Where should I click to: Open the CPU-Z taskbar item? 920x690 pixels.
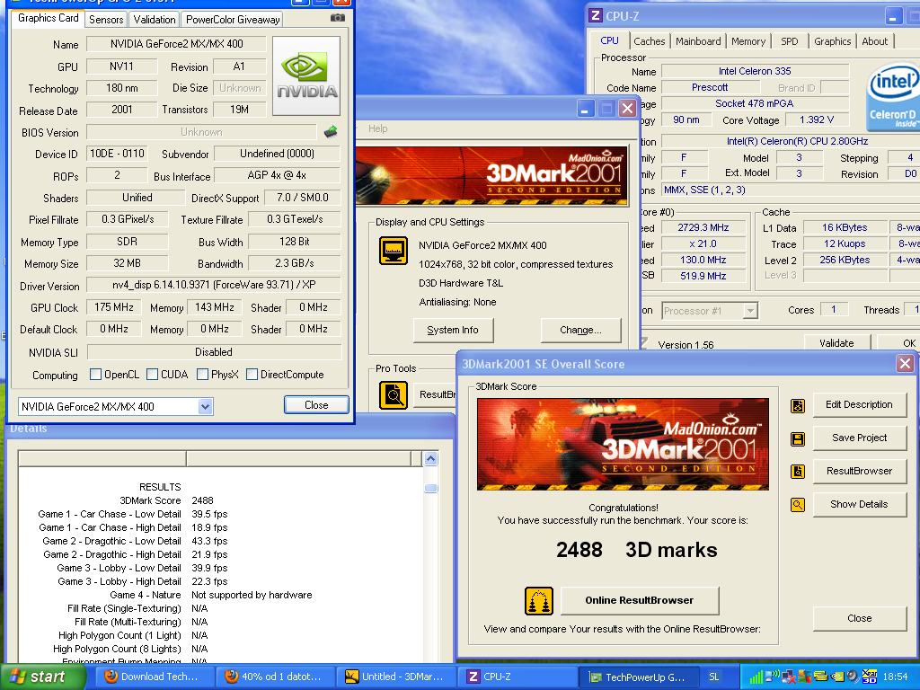click(517, 677)
